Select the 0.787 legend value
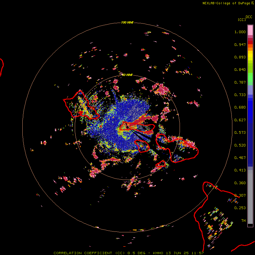 (x=240, y=82)
